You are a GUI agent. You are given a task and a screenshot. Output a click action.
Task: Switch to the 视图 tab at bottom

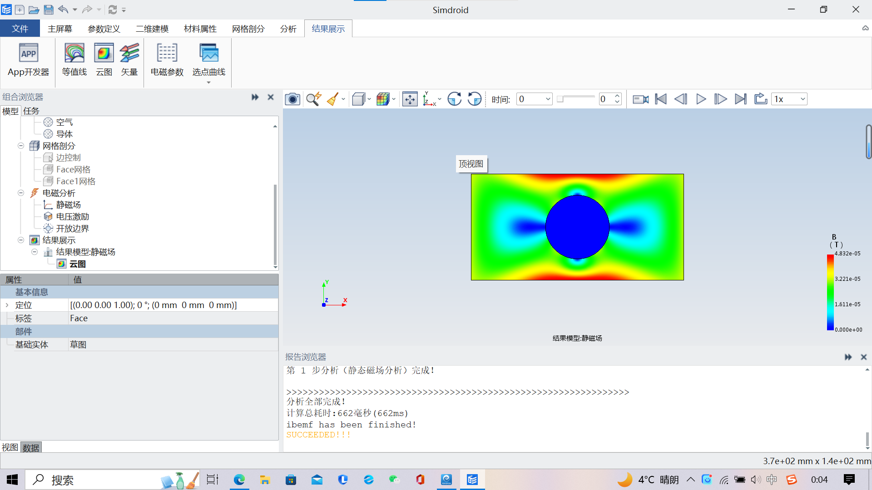(10, 447)
